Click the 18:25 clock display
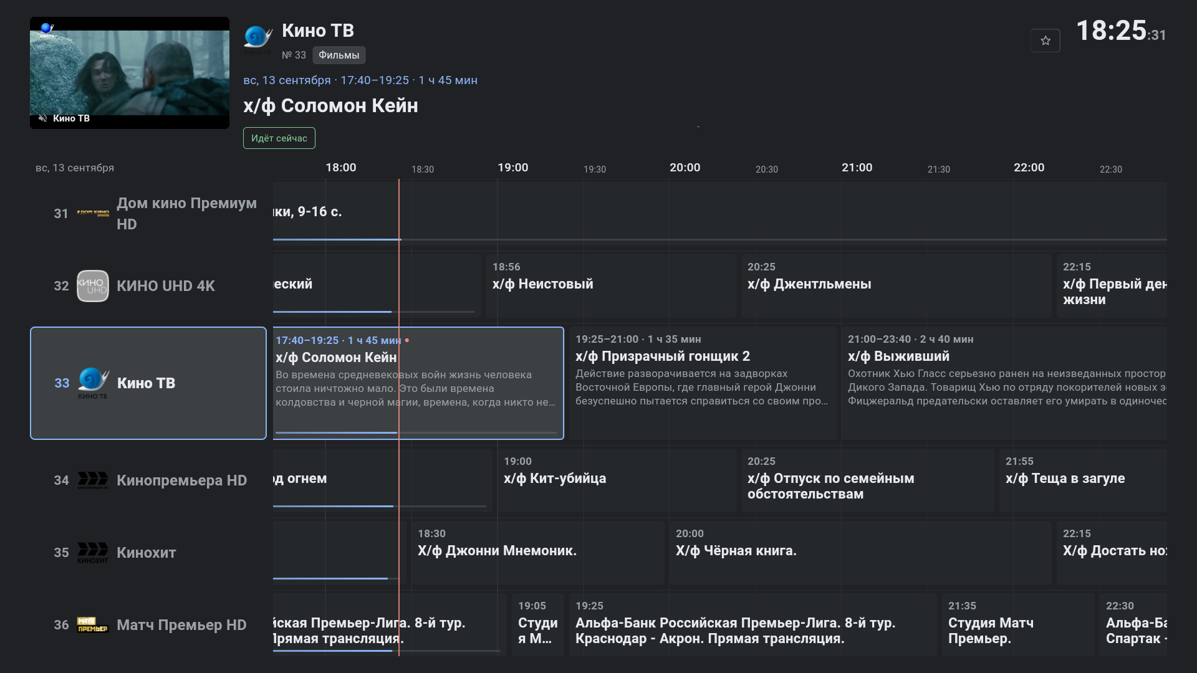This screenshot has width=1197, height=673. click(x=1121, y=31)
